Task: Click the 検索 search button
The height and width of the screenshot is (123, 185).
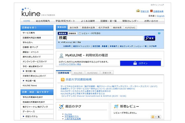Action: coord(150,38)
